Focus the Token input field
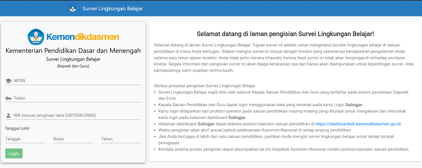This screenshot has height=168, width=422. coord(73,98)
